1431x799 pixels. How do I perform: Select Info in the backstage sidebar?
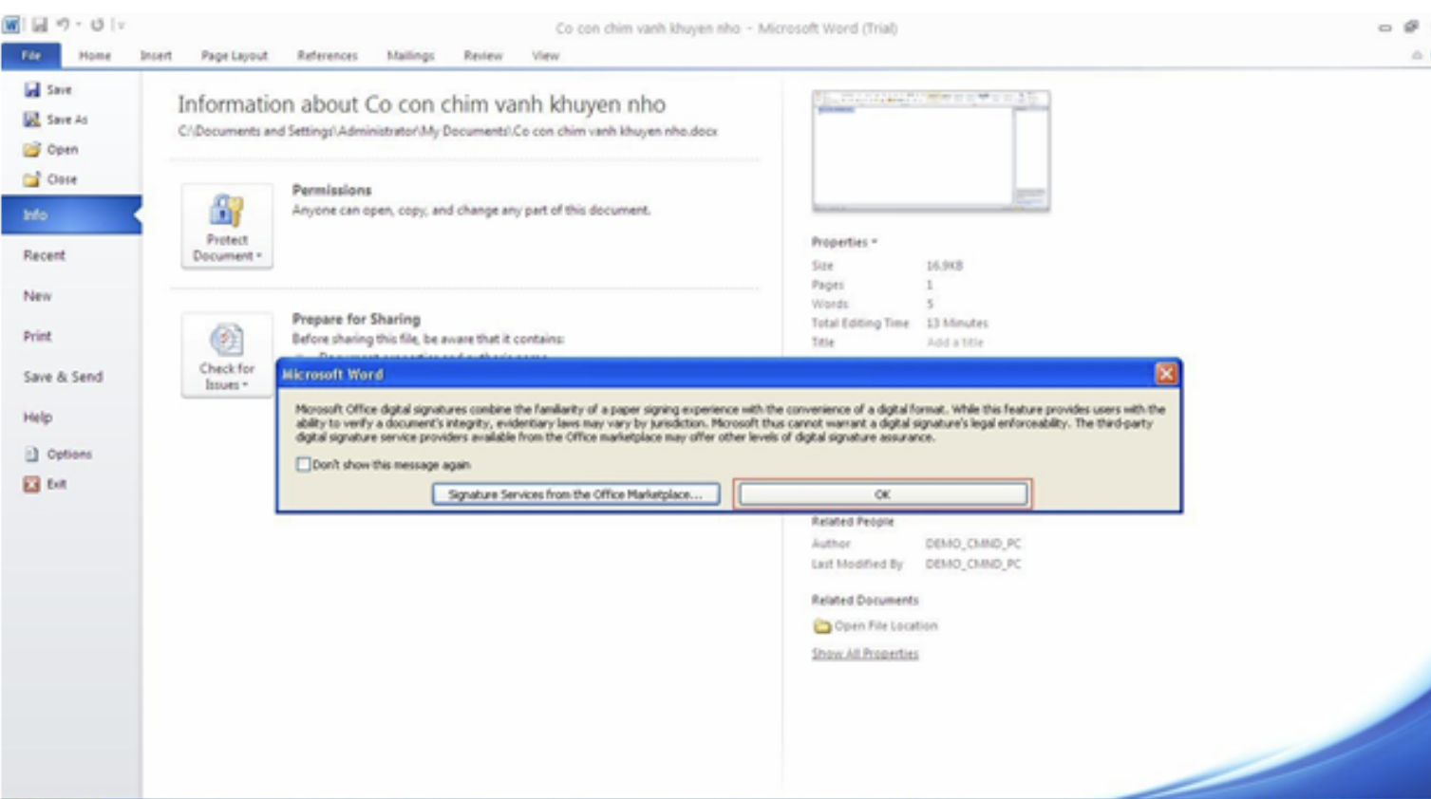(71, 215)
